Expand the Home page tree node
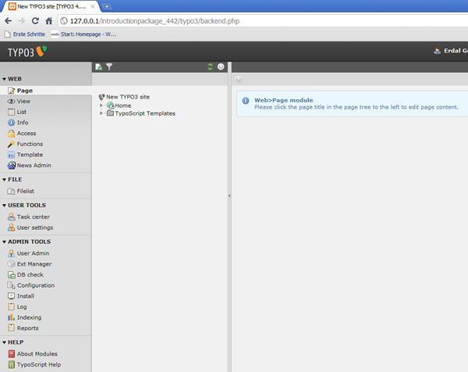Viewport: 468px width, 372px height. [101, 106]
